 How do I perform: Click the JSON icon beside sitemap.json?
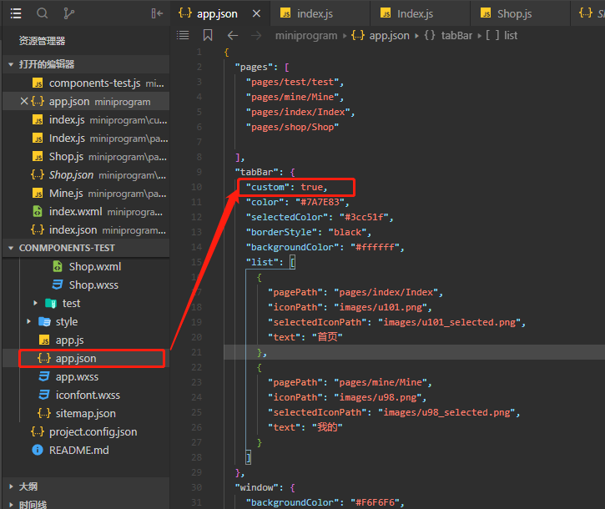click(44, 413)
